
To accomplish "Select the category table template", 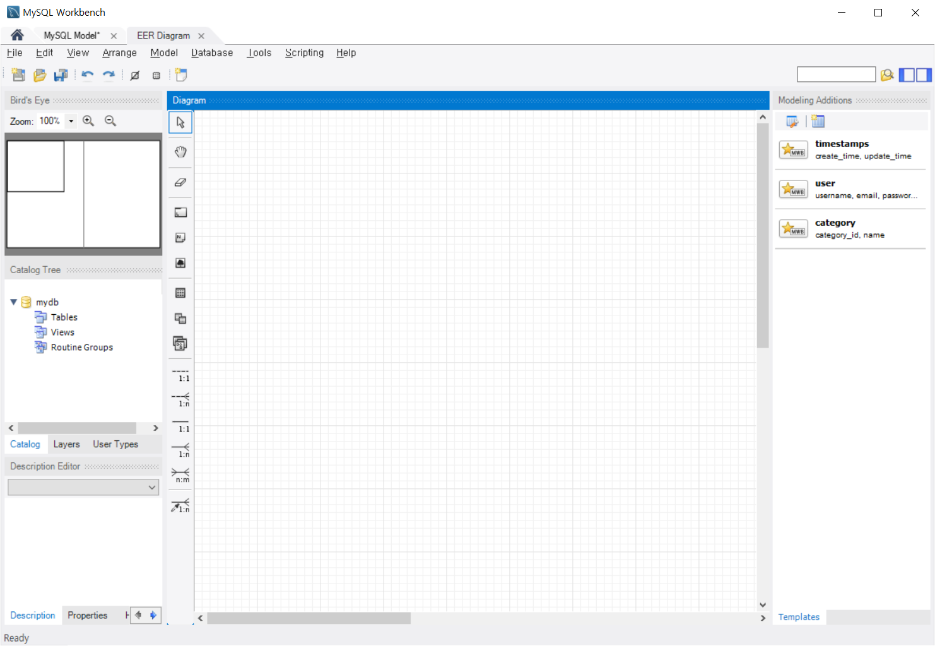I will pyautogui.click(x=850, y=228).
